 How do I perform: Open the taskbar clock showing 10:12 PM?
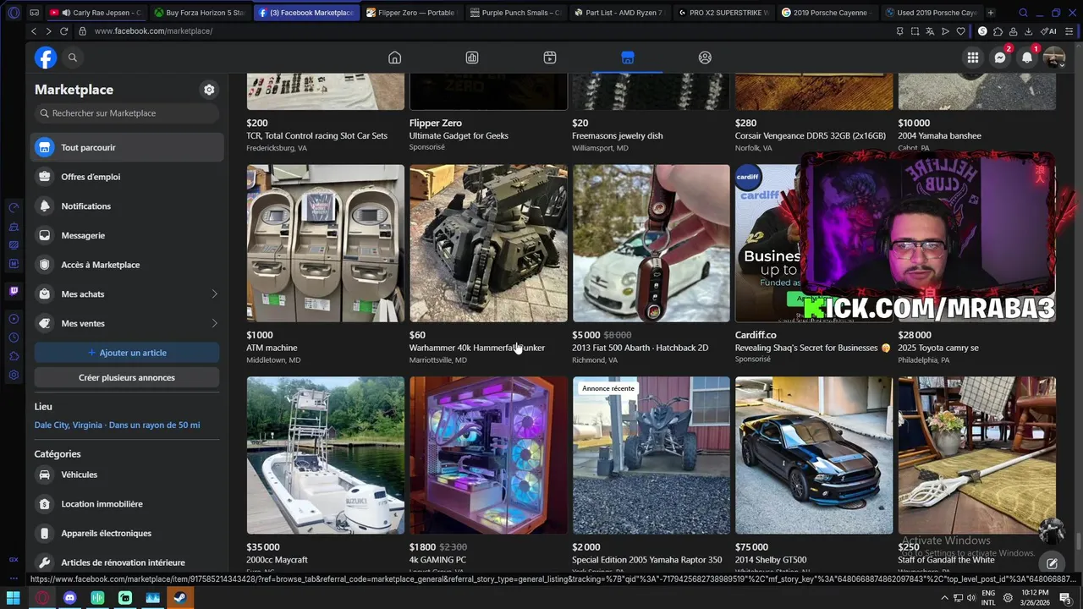click(1036, 597)
